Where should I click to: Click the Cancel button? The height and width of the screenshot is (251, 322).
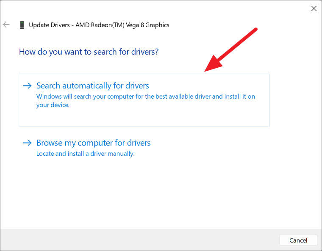(298, 240)
